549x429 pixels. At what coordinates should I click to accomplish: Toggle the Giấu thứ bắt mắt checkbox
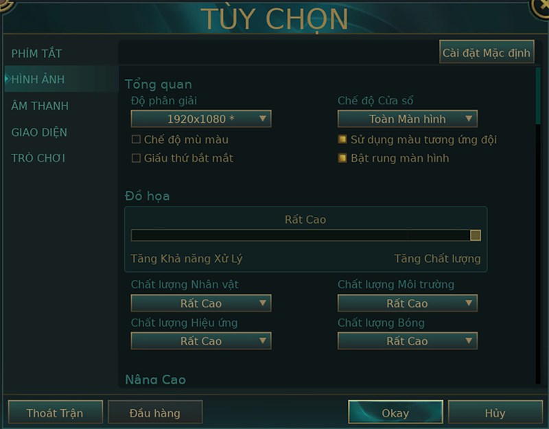(136, 159)
